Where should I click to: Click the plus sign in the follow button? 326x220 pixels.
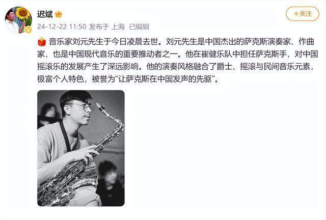tap(296, 14)
